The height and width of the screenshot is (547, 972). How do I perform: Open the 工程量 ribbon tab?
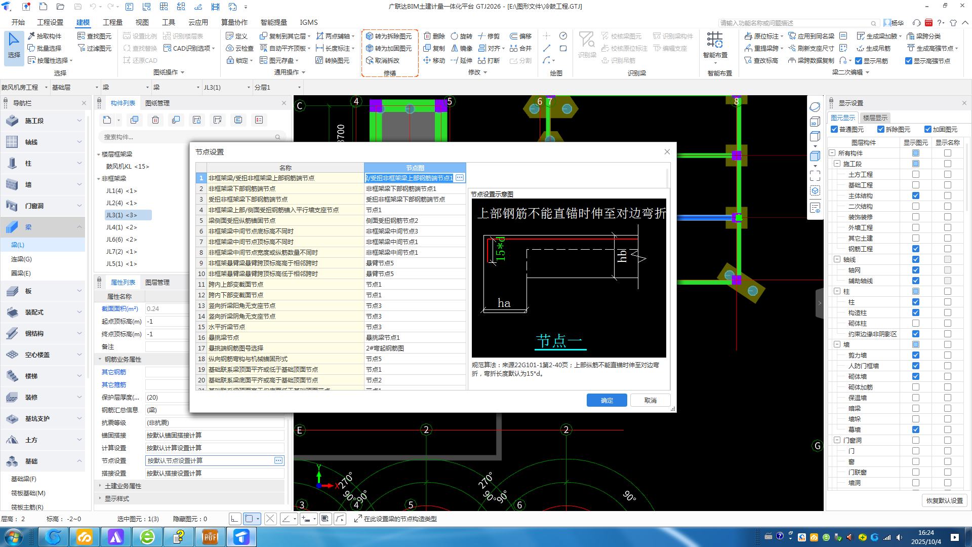[112, 22]
